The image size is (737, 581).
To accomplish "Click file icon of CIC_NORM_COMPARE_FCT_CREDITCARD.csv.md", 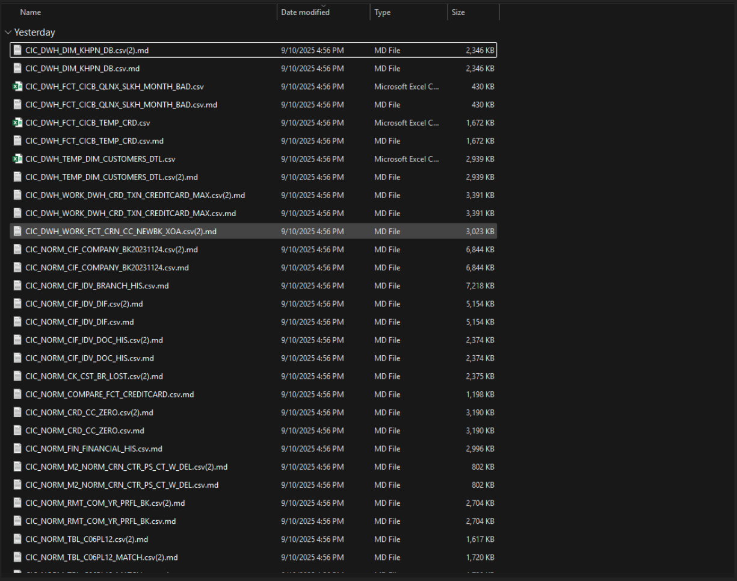I will 17,394.
